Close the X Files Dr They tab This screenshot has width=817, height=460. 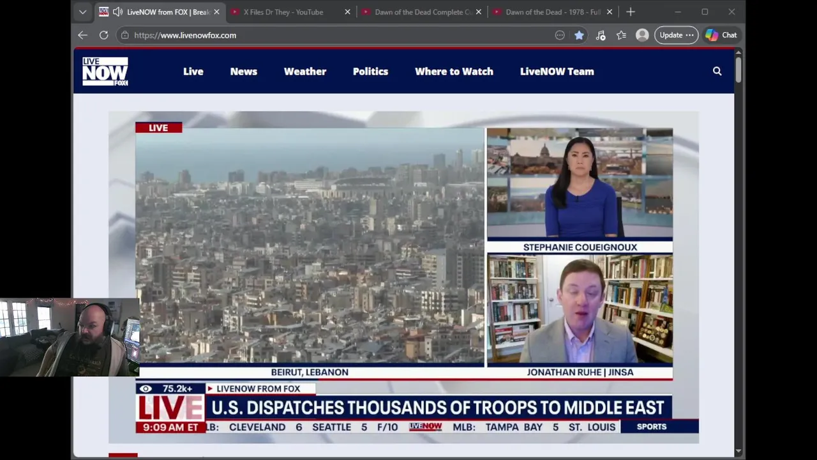(x=347, y=12)
